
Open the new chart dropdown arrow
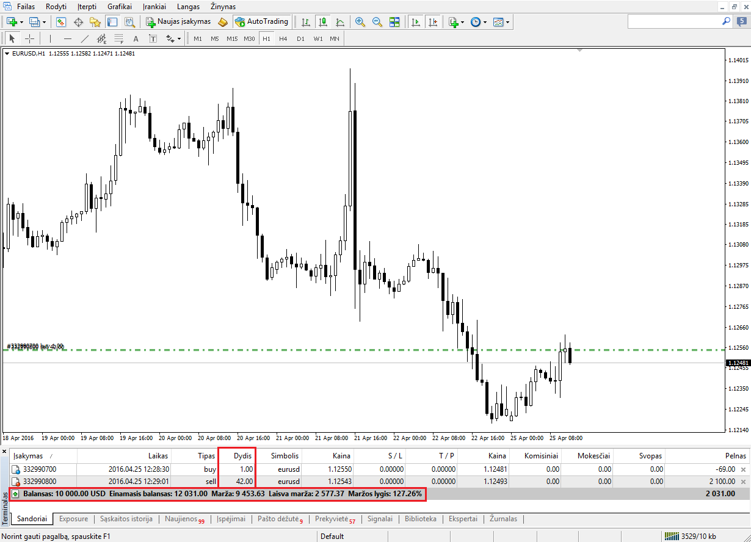[x=22, y=22]
